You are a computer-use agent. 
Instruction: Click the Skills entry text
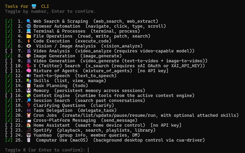(x=41, y=81)
